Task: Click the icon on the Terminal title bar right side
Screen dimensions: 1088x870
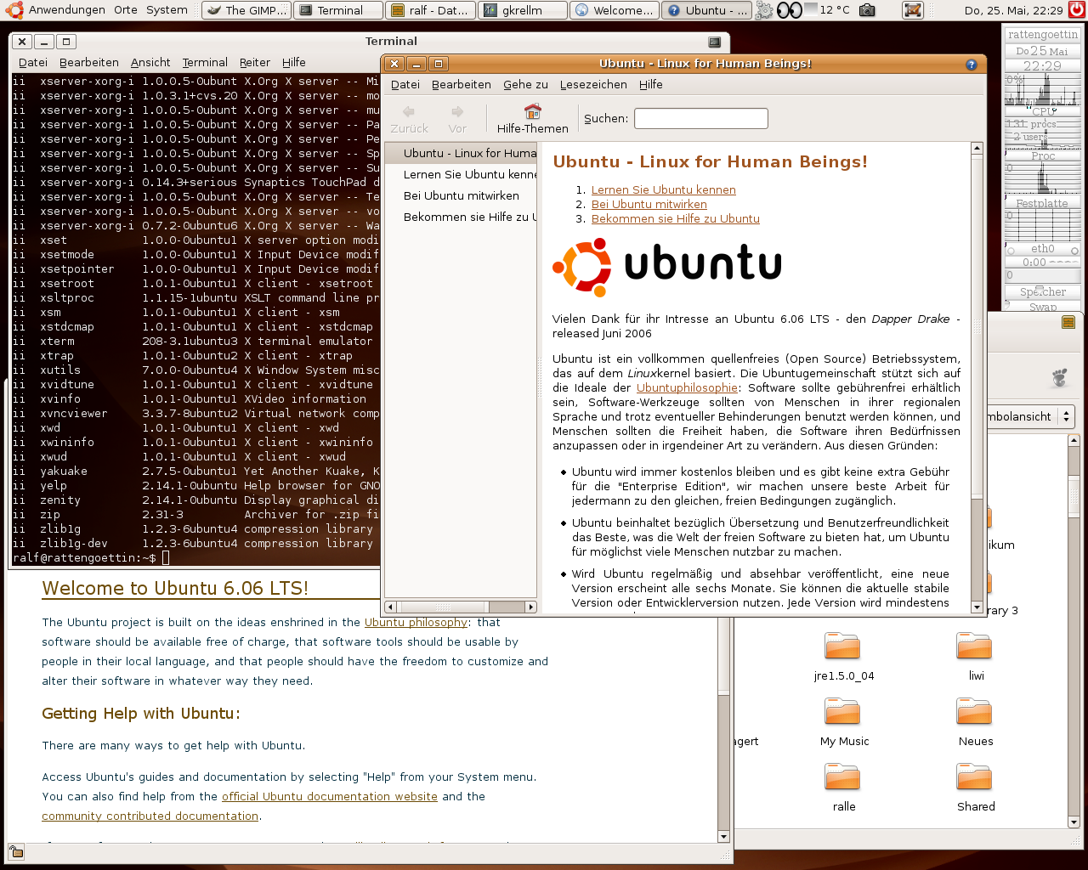Action: tap(715, 42)
